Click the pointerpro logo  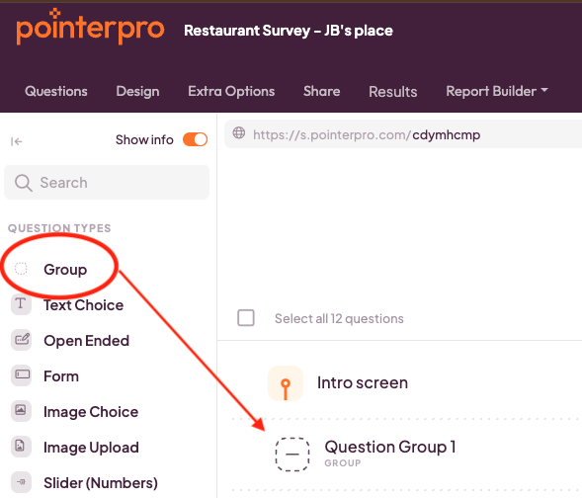point(90,28)
